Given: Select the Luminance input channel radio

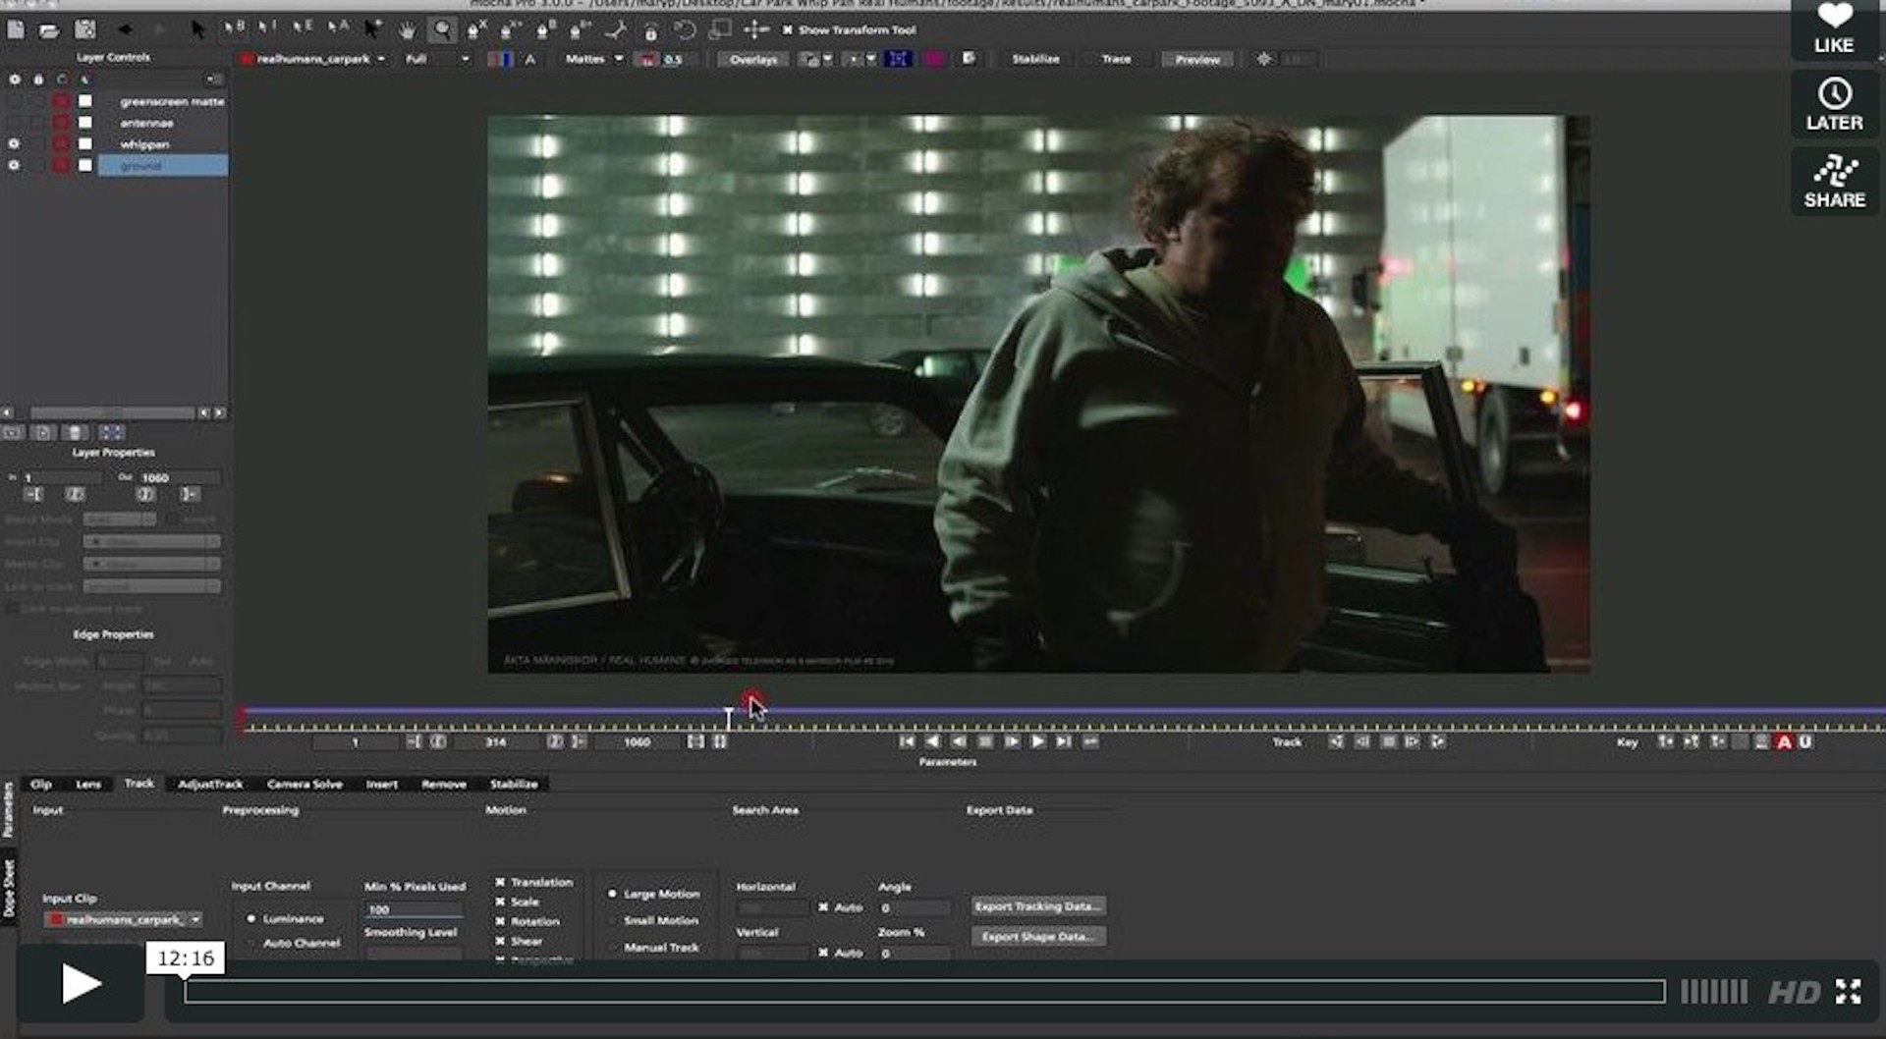Looking at the screenshot, I should point(251,918).
